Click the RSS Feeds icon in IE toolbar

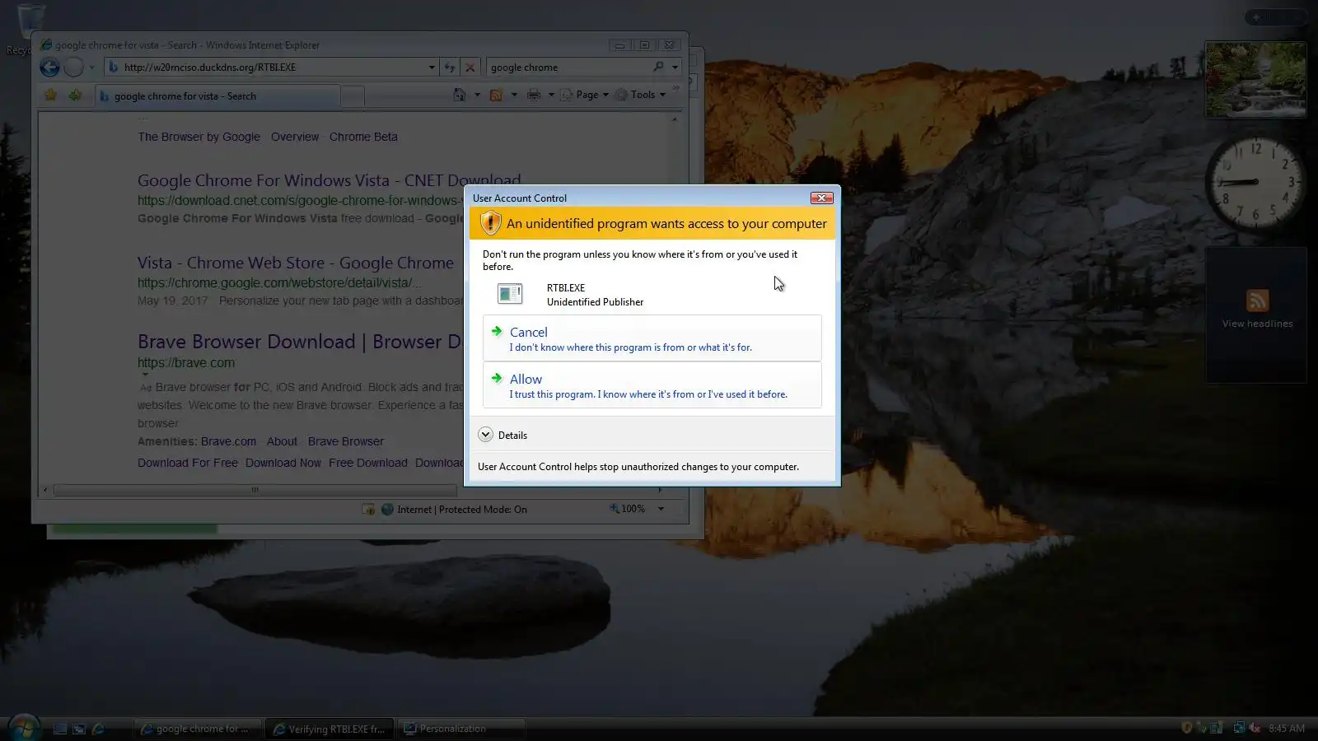(496, 95)
